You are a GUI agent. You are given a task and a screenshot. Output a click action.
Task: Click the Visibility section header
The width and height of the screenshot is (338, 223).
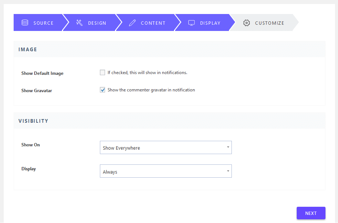[33, 121]
